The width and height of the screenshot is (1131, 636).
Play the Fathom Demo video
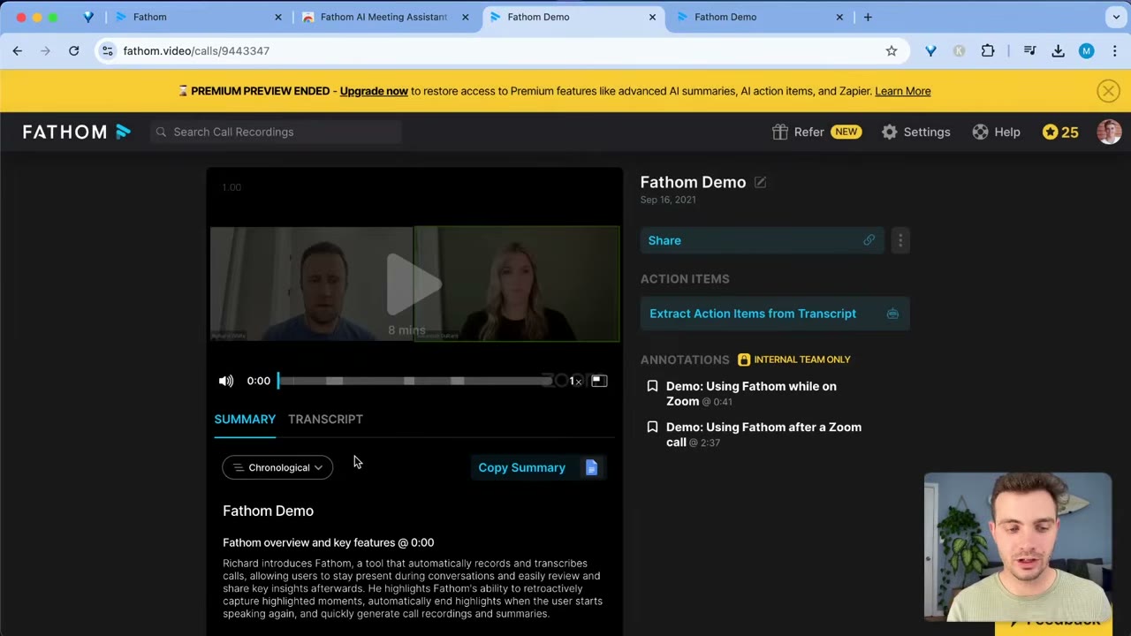(414, 284)
